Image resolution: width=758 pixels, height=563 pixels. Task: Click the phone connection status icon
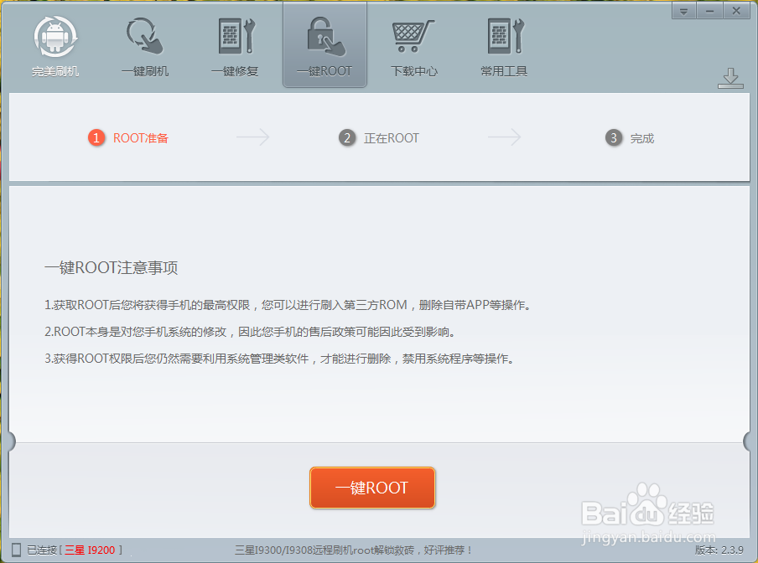17,550
